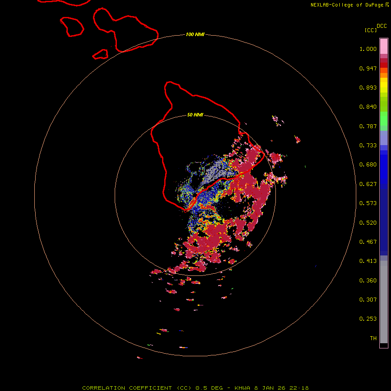Click the 0.467 colorbar value
391x391 pixels.
(368, 242)
